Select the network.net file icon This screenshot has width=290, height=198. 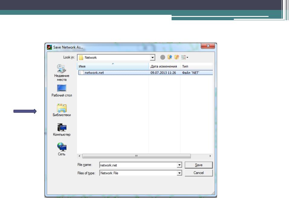(82, 73)
